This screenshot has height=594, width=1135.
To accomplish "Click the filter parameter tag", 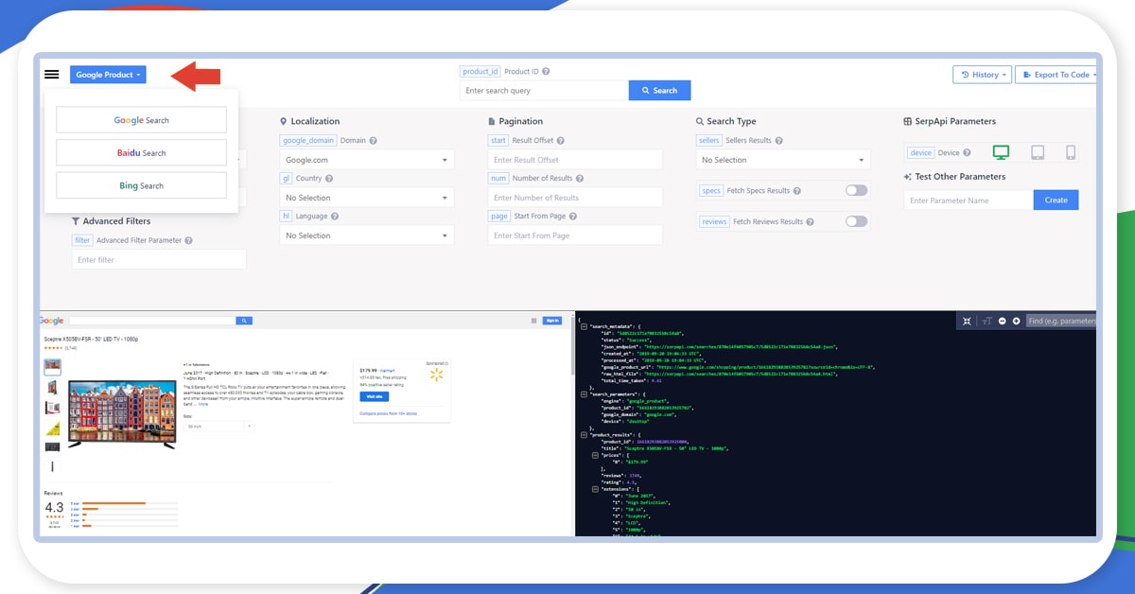I will point(82,241).
